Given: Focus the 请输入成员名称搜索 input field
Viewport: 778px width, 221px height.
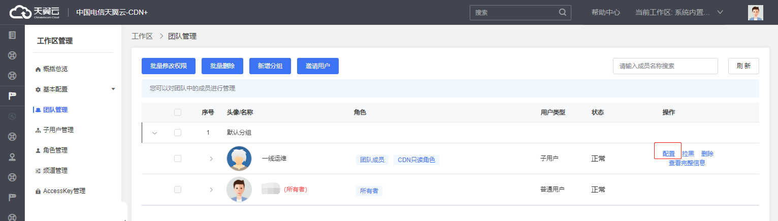Looking at the screenshot, I should tap(665, 66).
